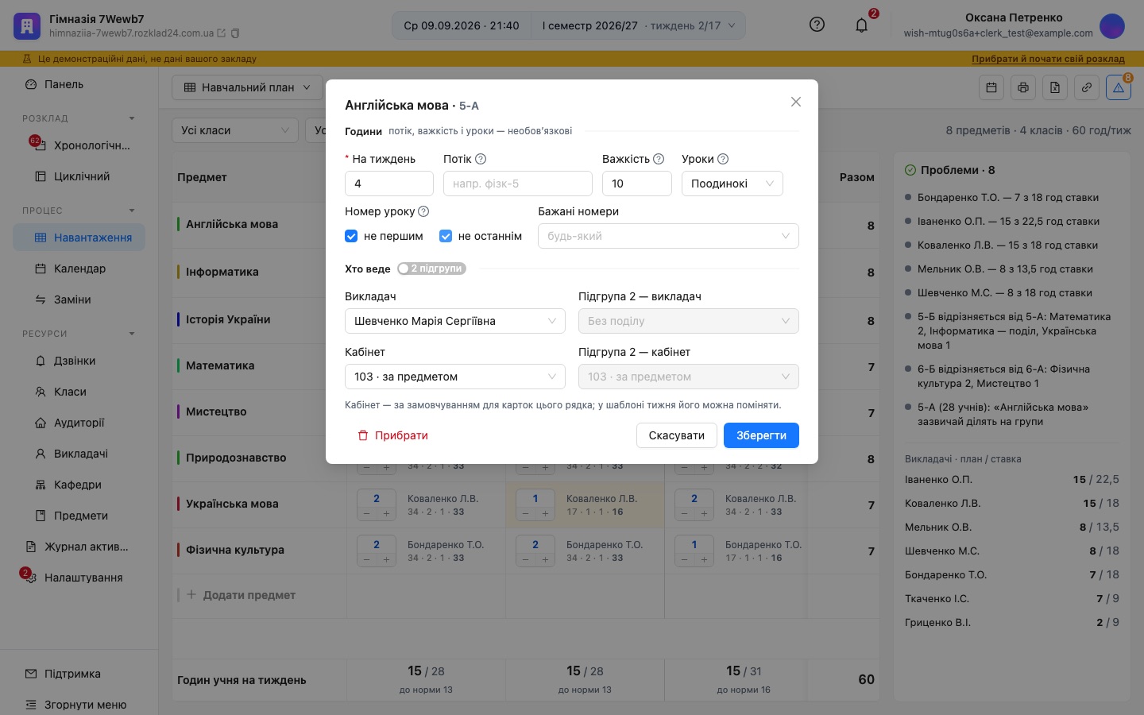Click the user avatar of Оксана Петренко
Image resolution: width=1144 pixels, height=715 pixels.
tap(1112, 25)
